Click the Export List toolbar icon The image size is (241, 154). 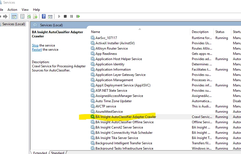pos(35,17)
